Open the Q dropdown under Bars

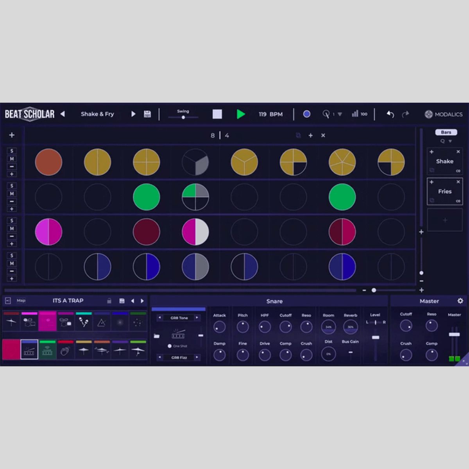click(x=446, y=141)
